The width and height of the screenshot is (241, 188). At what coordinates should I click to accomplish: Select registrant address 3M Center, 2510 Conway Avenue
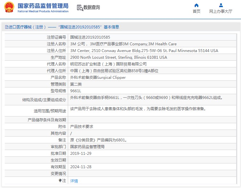pos(144,51)
